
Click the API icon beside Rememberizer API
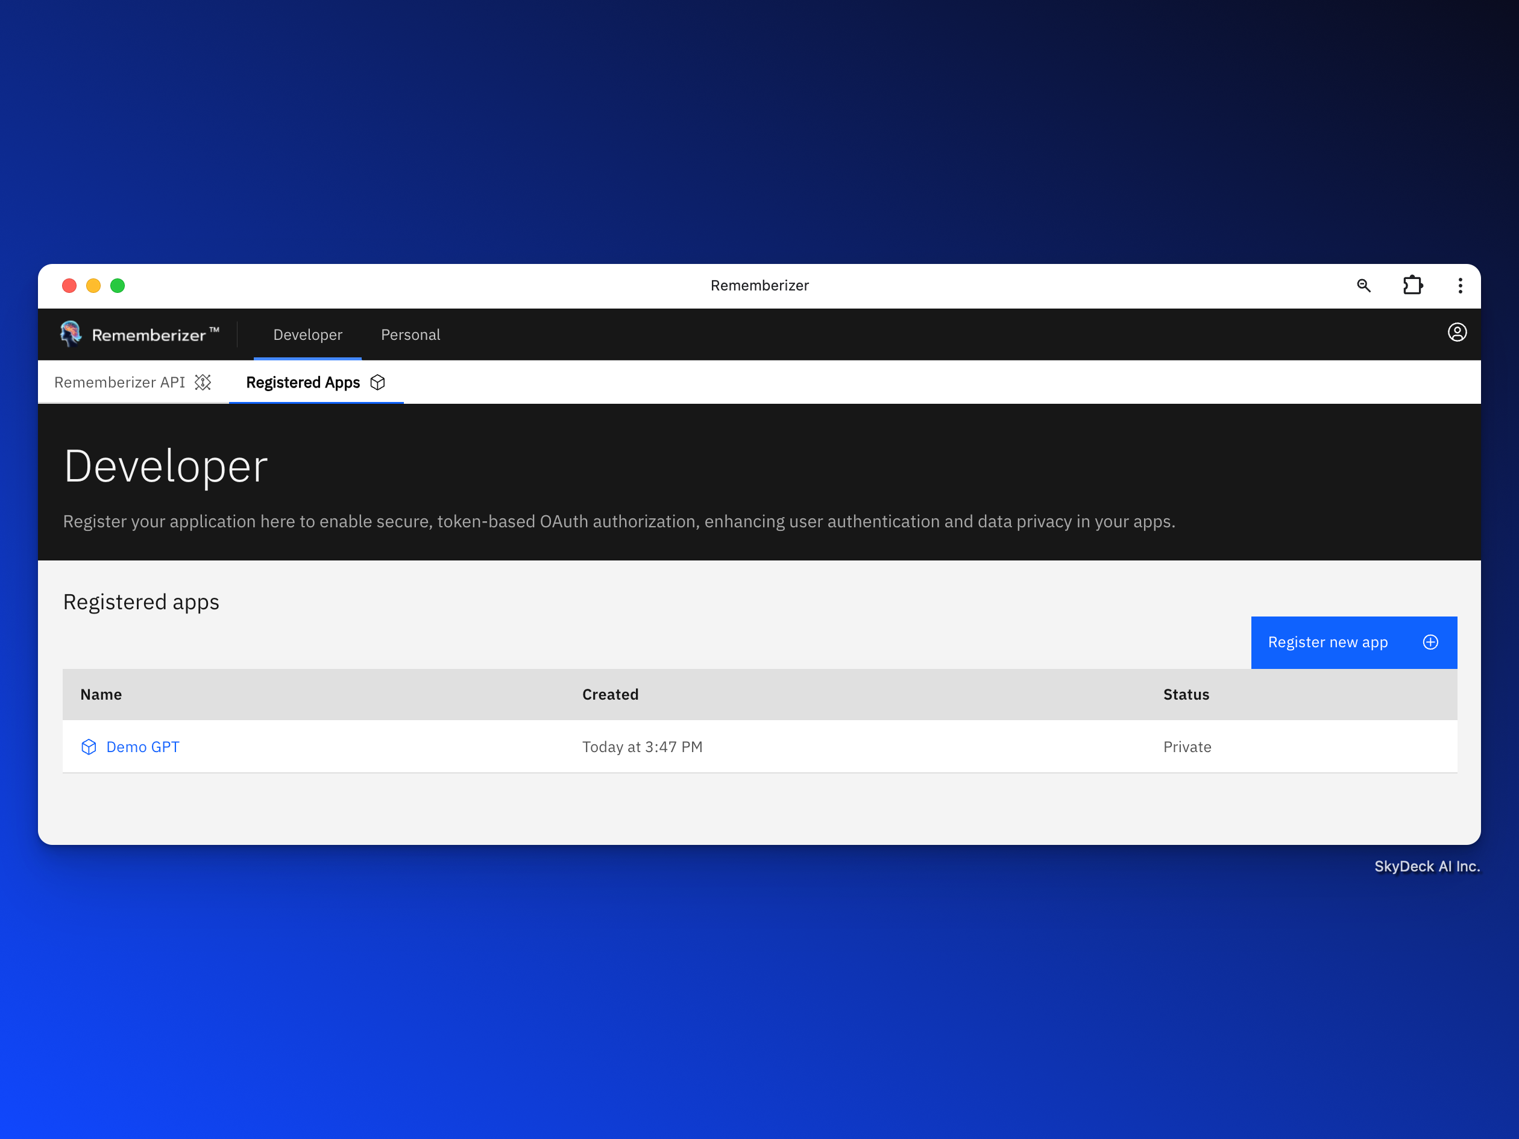coord(203,383)
